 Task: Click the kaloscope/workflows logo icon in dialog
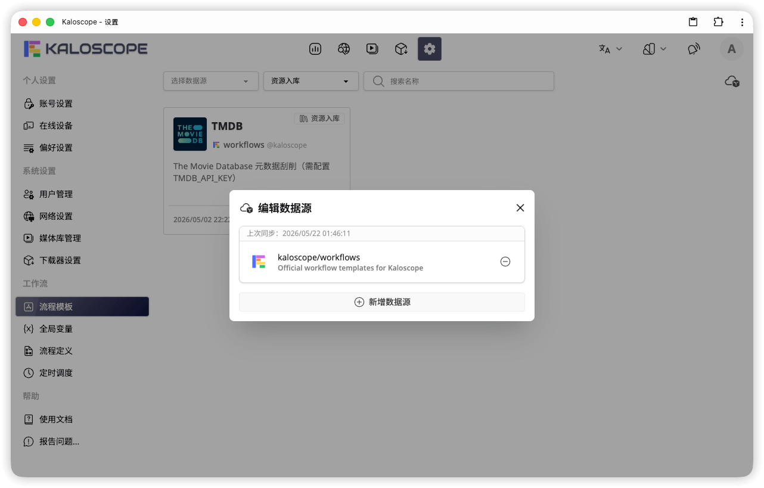click(259, 262)
